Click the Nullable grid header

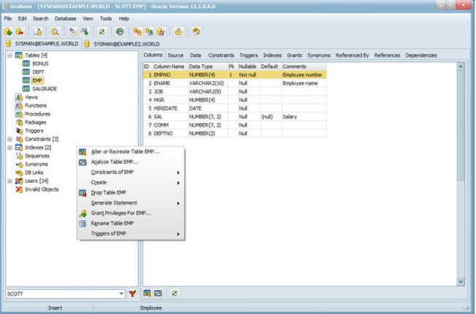pos(249,66)
